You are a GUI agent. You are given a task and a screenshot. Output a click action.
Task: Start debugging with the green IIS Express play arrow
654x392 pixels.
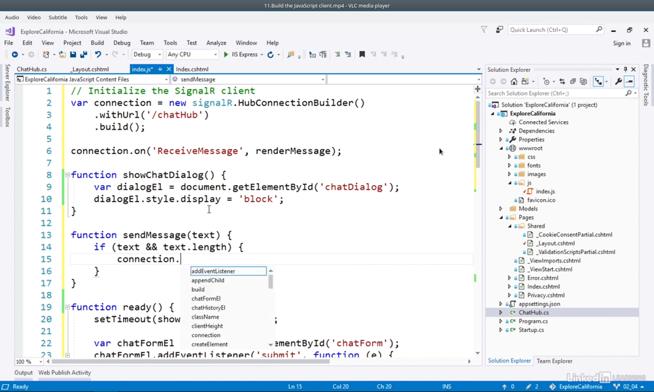click(226, 55)
